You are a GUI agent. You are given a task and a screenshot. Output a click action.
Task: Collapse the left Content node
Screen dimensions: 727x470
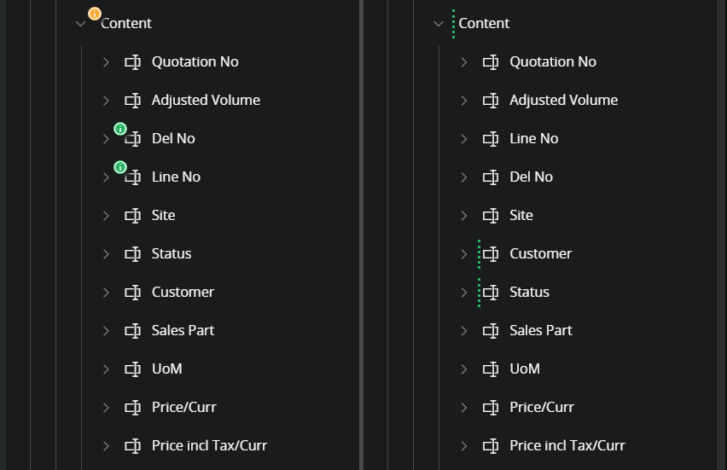[x=81, y=24]
